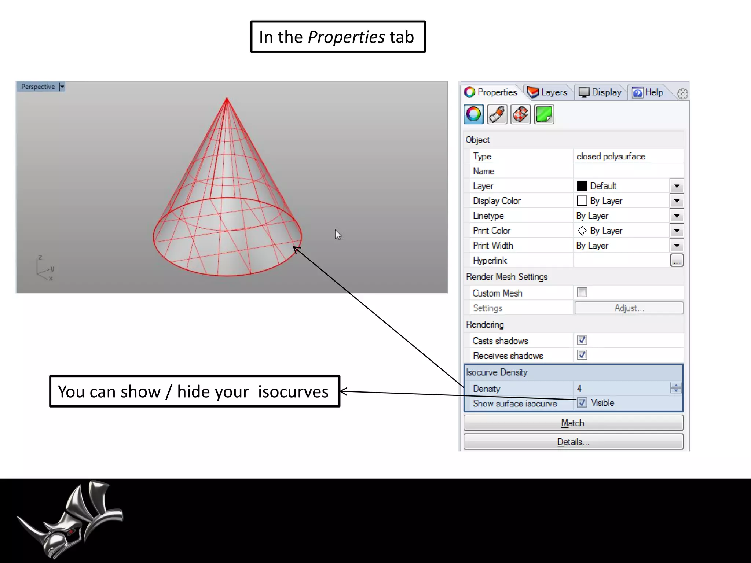Click the isocurve Density stepper arrows
This screenshot has height=563, width=751.
(x=676, y=388)
